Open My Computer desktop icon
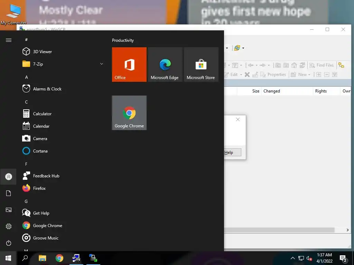This screenshot has width=354, height=265. [x=13, y=14]
